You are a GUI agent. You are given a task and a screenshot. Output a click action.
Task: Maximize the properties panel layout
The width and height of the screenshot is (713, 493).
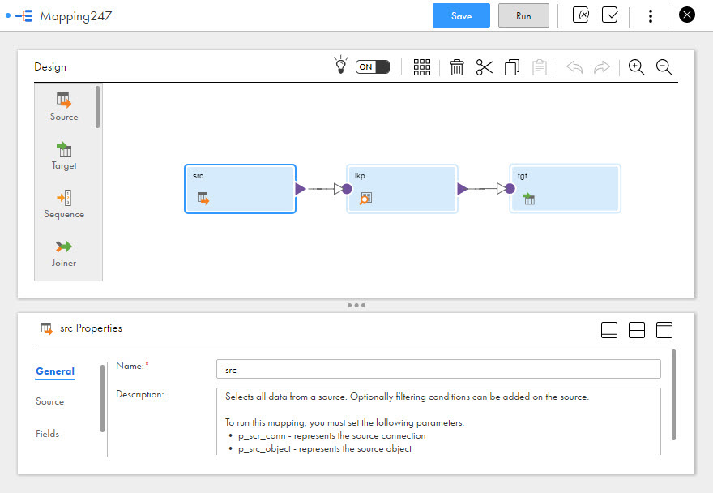coord(664,329)
